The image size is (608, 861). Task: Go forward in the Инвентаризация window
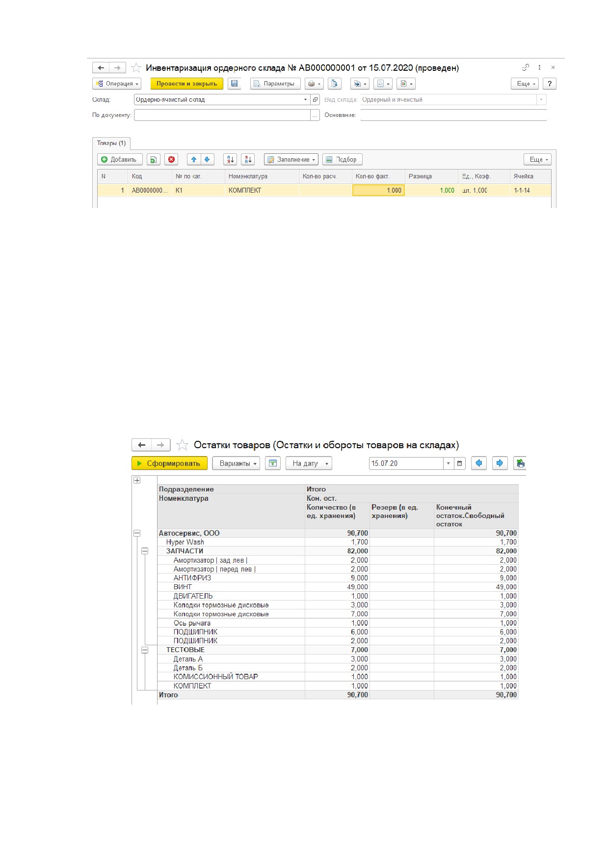click(117, 68)
